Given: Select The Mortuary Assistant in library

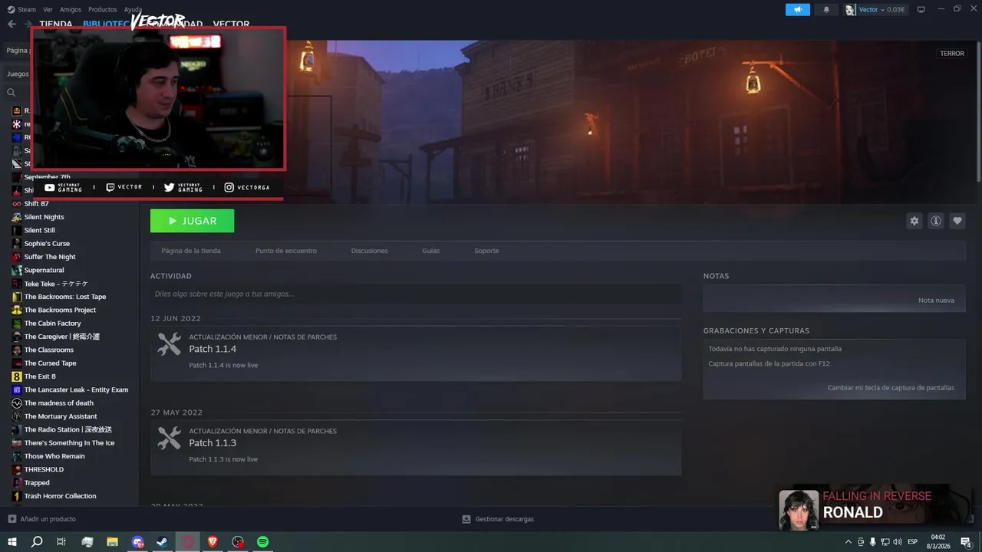Looking at the screenshot, I should (61, 416).
